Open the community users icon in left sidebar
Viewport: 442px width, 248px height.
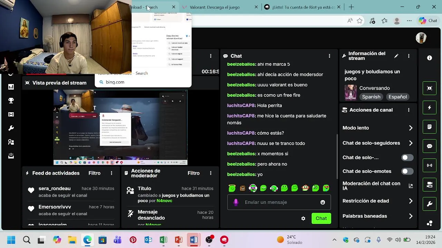pyautogui.click(x=11, y=142)
